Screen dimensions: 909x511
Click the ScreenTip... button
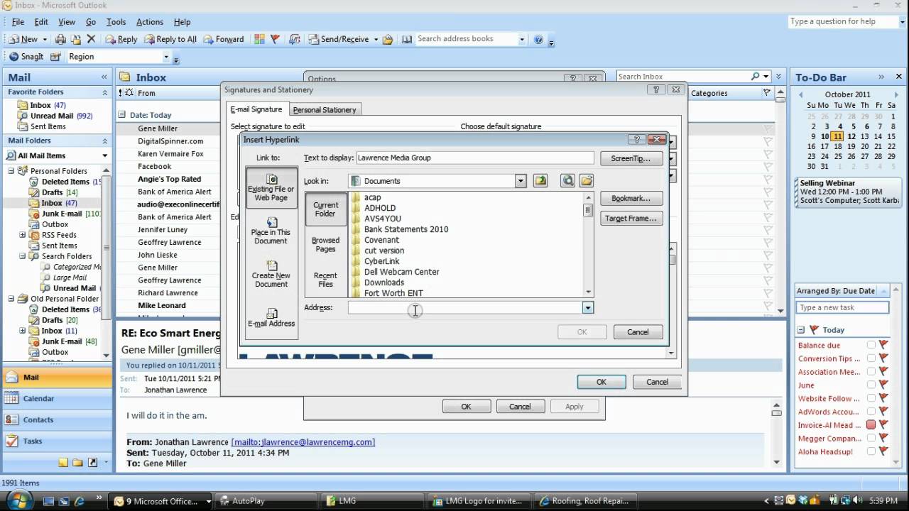631,158
